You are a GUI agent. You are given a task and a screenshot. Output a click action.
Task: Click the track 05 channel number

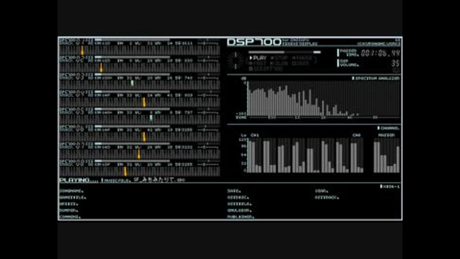tap(80, 111)
